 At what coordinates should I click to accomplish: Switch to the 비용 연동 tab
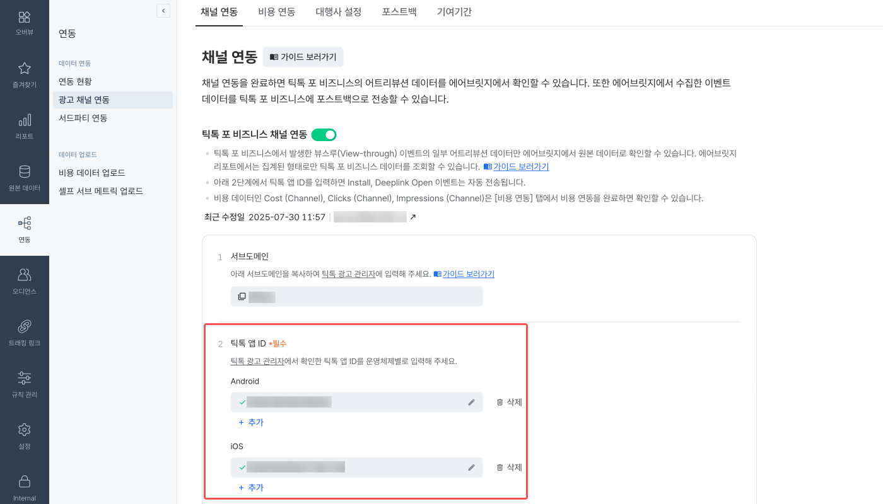click(x=276, y=12)
